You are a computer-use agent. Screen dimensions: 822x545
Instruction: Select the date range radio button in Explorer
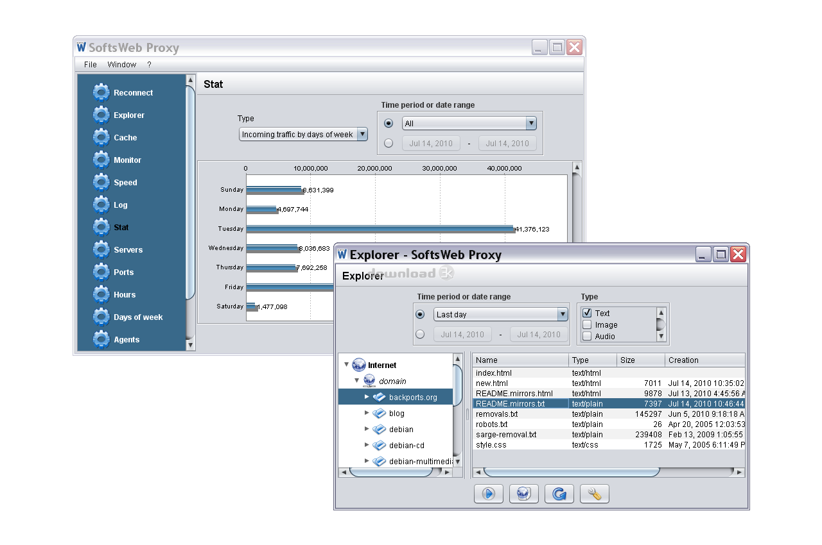coord(420,334)
